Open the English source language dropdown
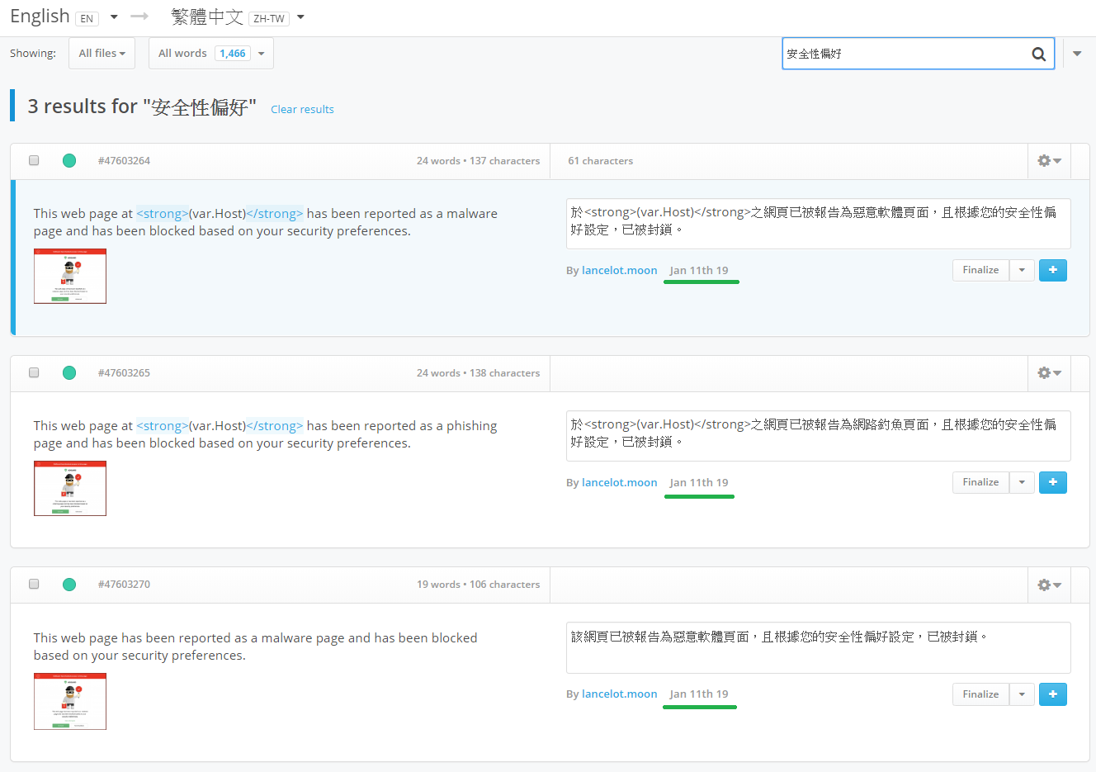1096x772 pixels. tap(114, 17)
